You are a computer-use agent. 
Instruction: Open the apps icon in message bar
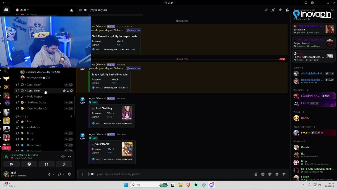tap(284, 174)
